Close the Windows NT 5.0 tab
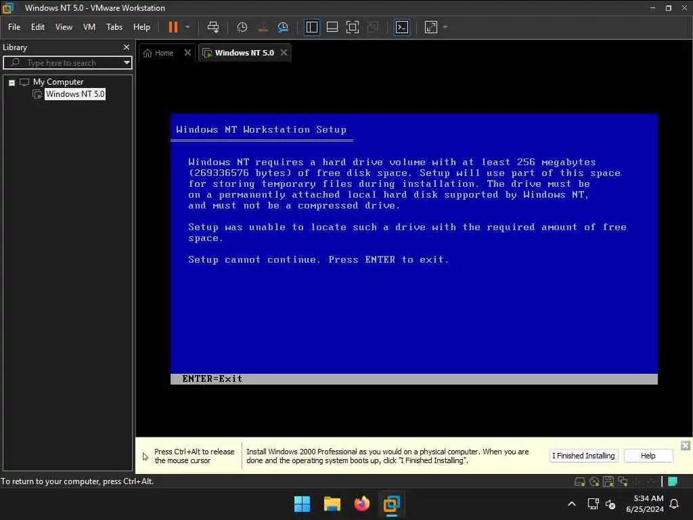This screenshot has height=520, width=693. tap(284, 53)
